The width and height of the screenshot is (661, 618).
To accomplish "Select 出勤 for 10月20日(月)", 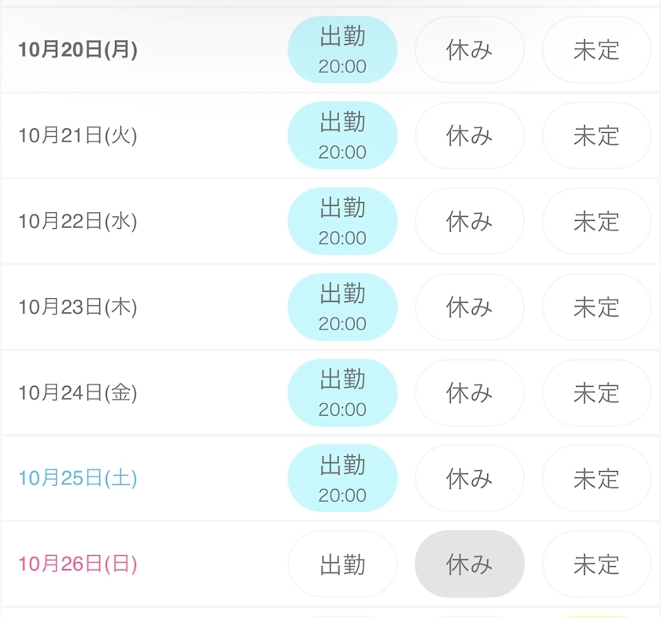I will pos(342,50).
